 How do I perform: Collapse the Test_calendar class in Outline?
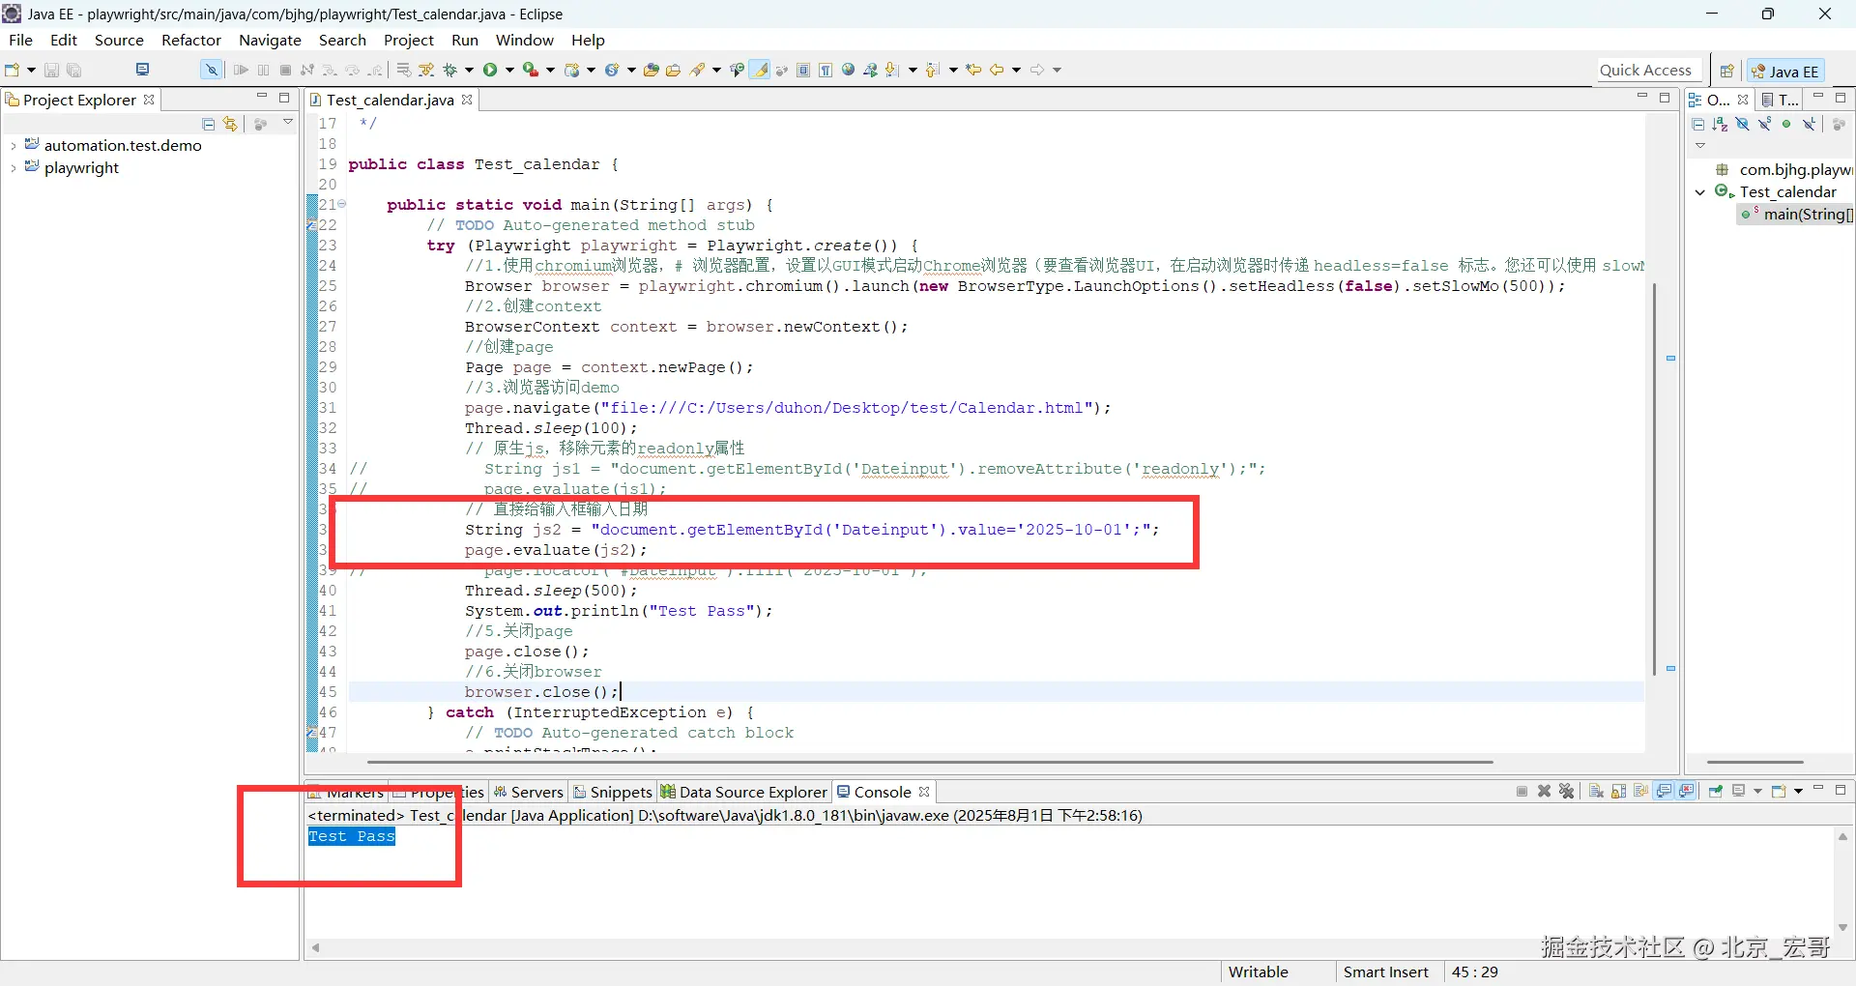click(x=1700, y=192)
